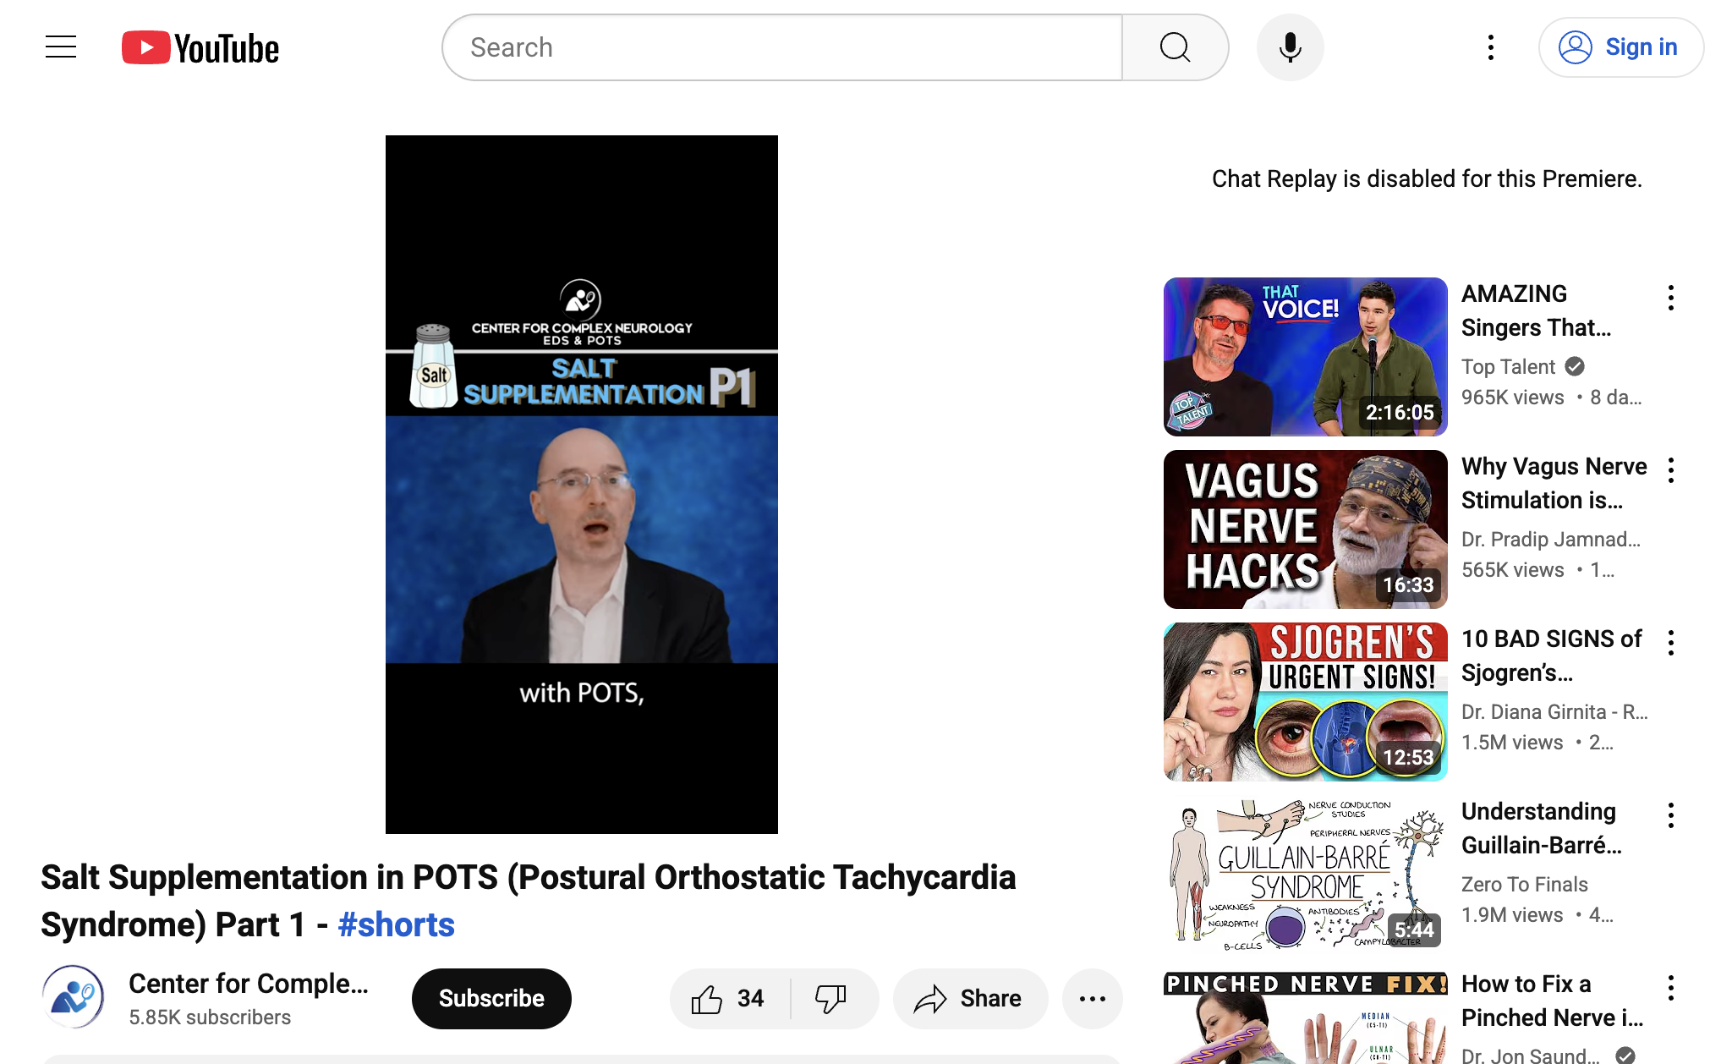Click the Sign in button

1620,47
